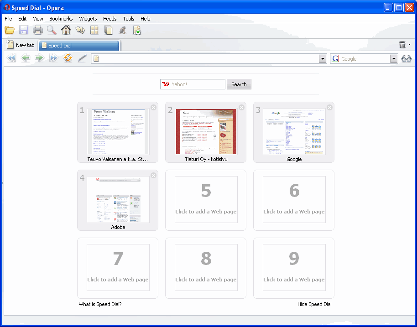
Task: Open the Google search engine dropdown
Action: tap(394, 59)
